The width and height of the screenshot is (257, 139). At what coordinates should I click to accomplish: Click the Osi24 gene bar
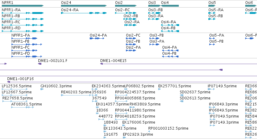coord(84,6)
